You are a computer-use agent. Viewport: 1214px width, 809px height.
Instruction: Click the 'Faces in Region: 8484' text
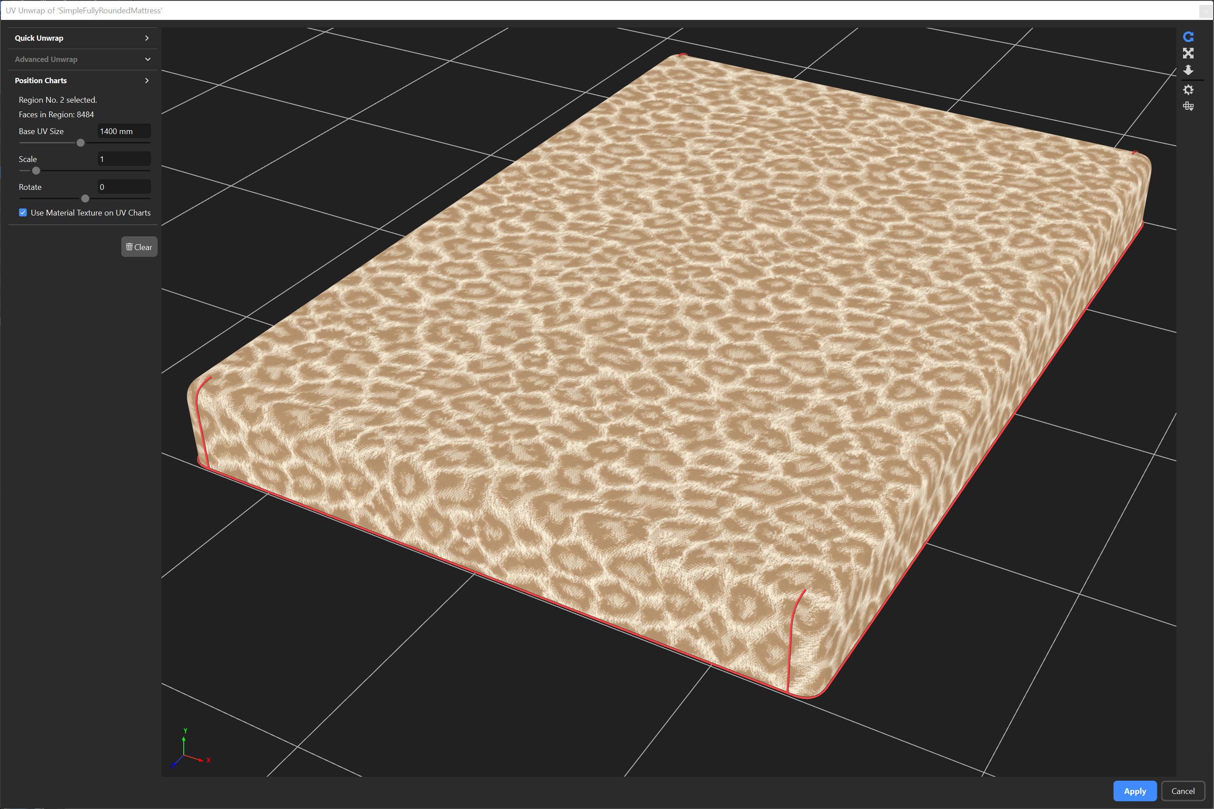point(56,115)
